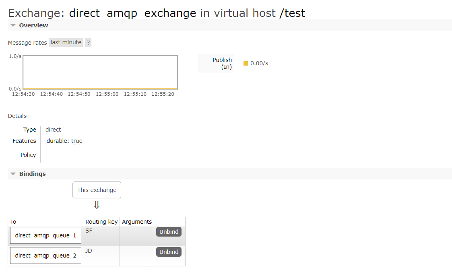Click the message rate graph area

tap(100, 72)
